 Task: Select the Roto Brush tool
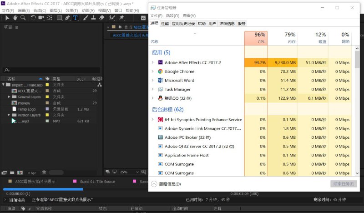click(112, 18)
